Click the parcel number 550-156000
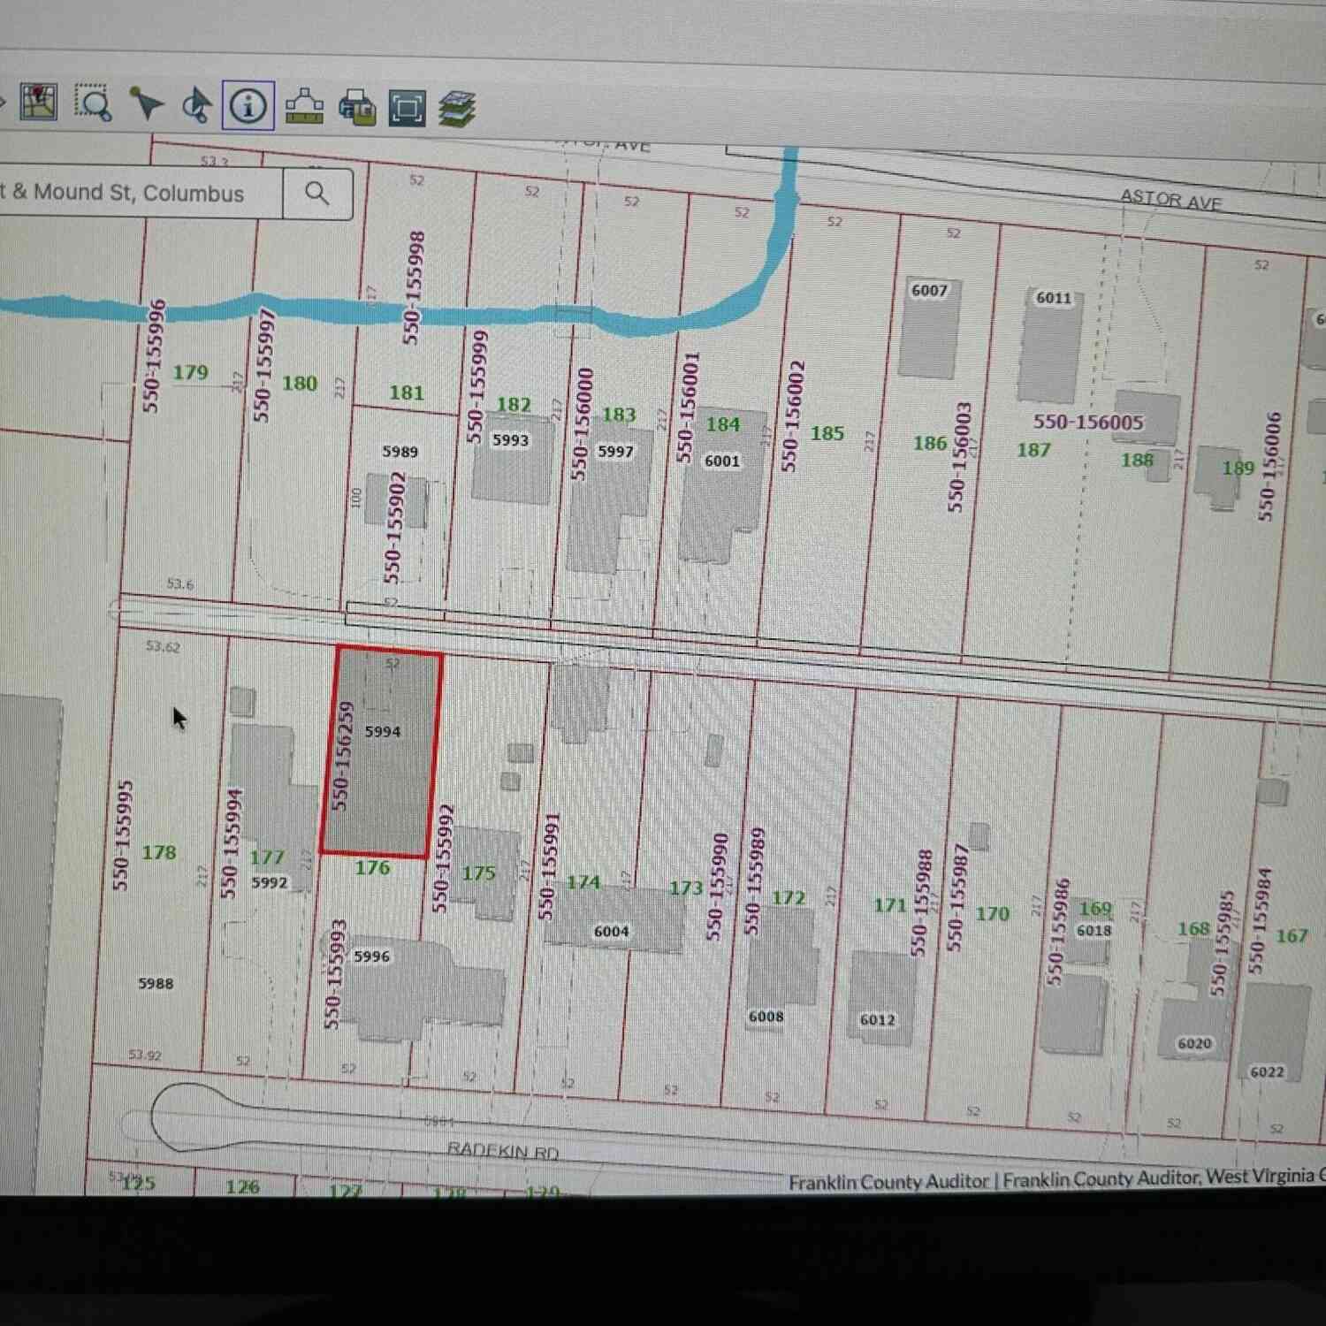The width and height of the screenshot is (1326, 1326). click(x=582, y=424)
